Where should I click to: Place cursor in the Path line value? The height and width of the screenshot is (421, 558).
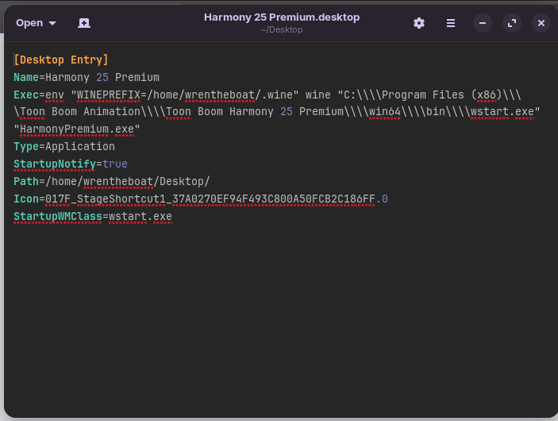tap(127, 181)
